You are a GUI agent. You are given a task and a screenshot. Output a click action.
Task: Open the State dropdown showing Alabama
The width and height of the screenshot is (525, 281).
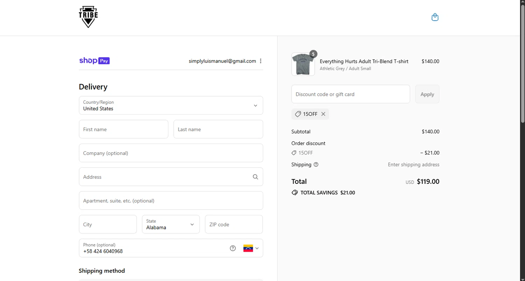click(x=171, y=224)
